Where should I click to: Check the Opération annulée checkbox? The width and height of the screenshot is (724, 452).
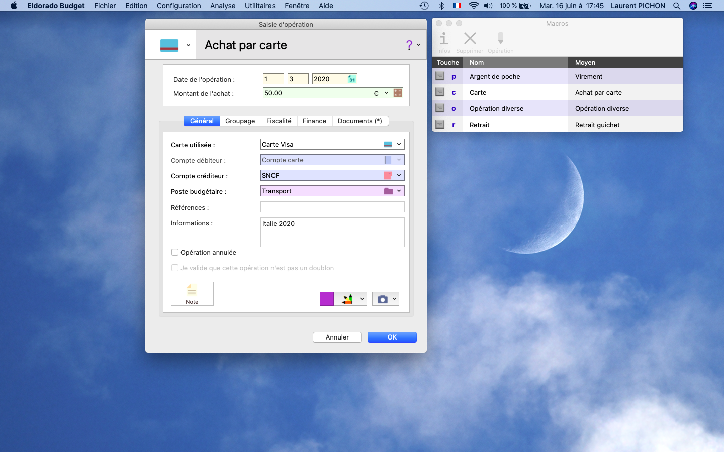coord(175,252)
